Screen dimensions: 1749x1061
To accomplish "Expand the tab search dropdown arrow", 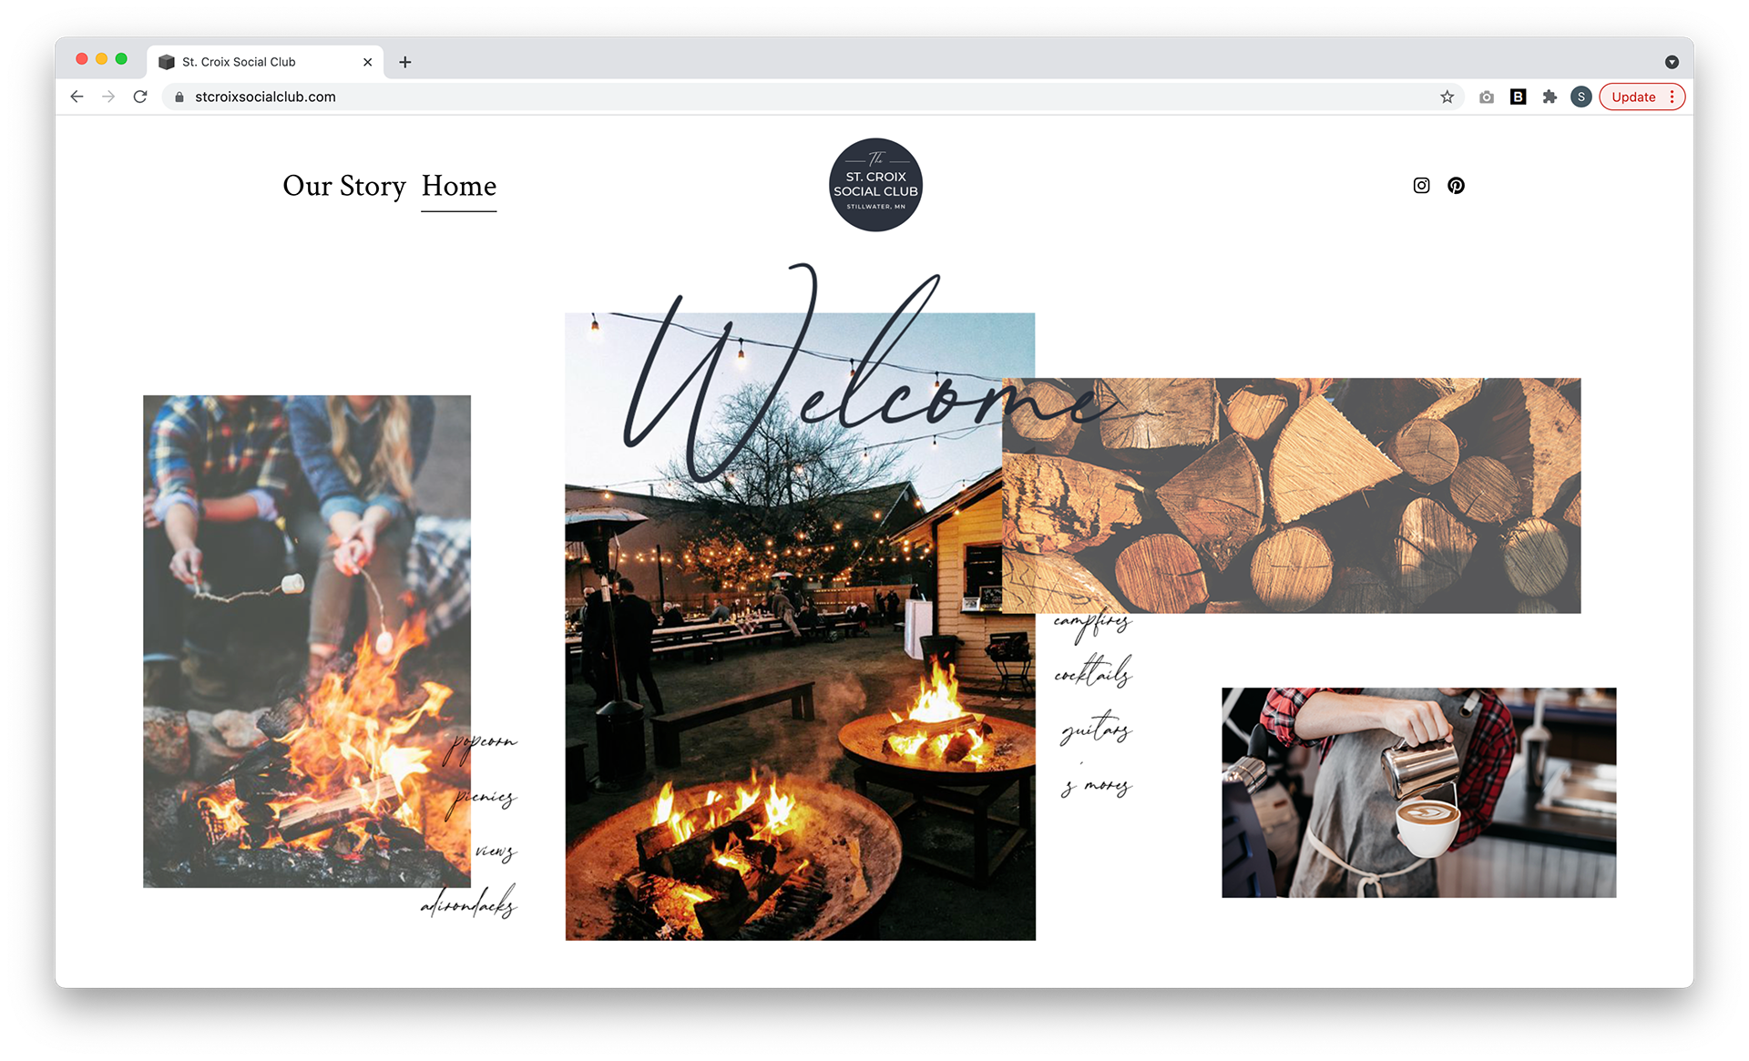I will [x=1672, y=62].
